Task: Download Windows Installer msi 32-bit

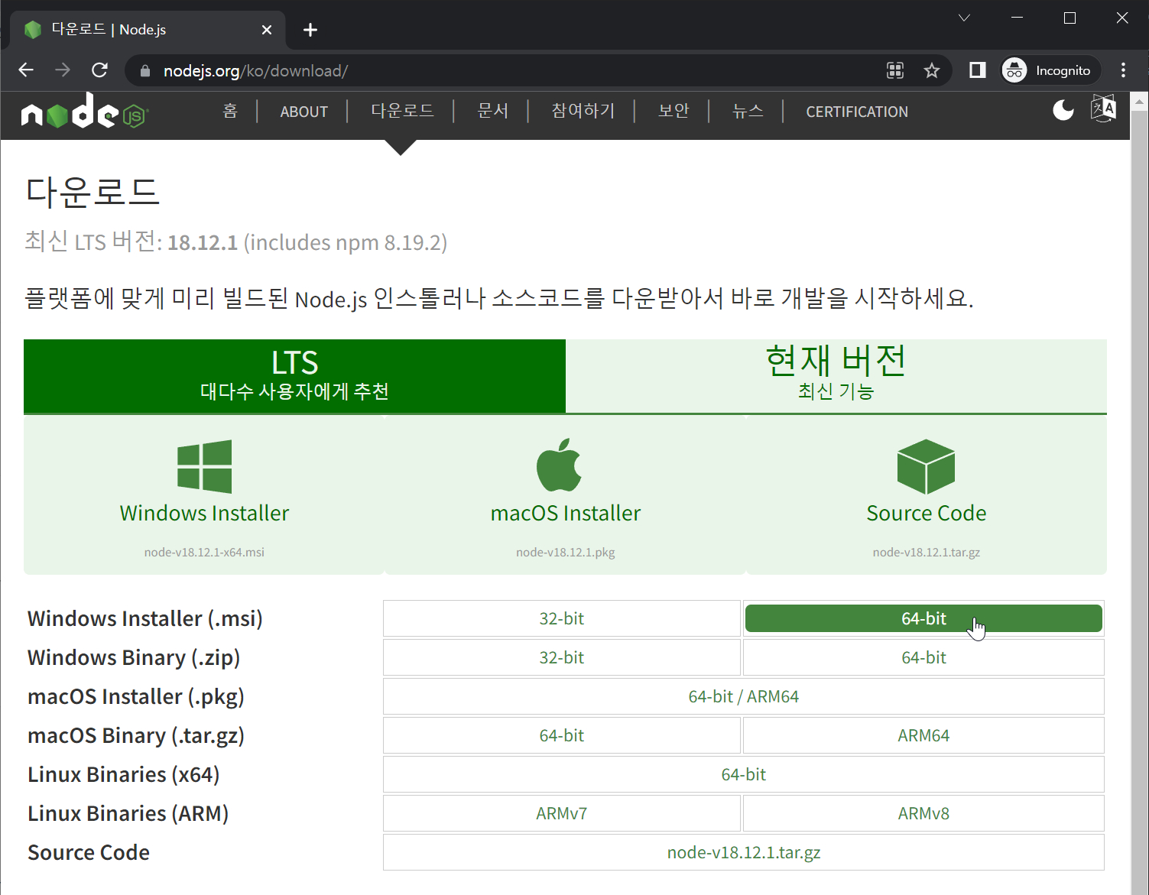Action: coord(562,618)
